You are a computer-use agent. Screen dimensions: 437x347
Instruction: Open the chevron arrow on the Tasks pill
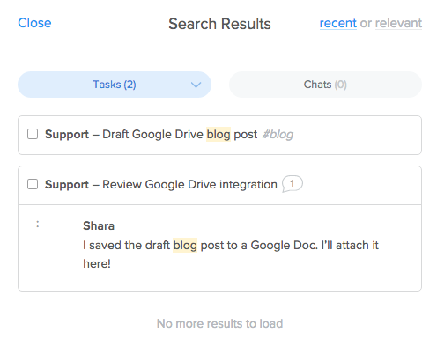tap(196, 85)
